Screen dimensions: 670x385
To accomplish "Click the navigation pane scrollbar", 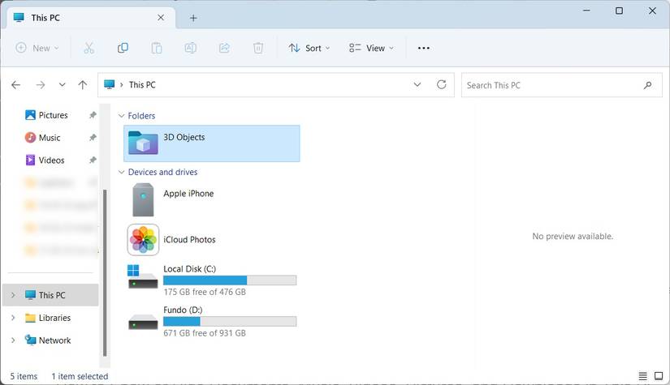I will [105, 273].
